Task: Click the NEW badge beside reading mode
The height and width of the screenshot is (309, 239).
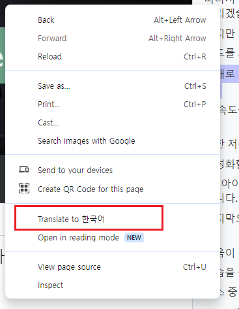Action: point(134,238)
